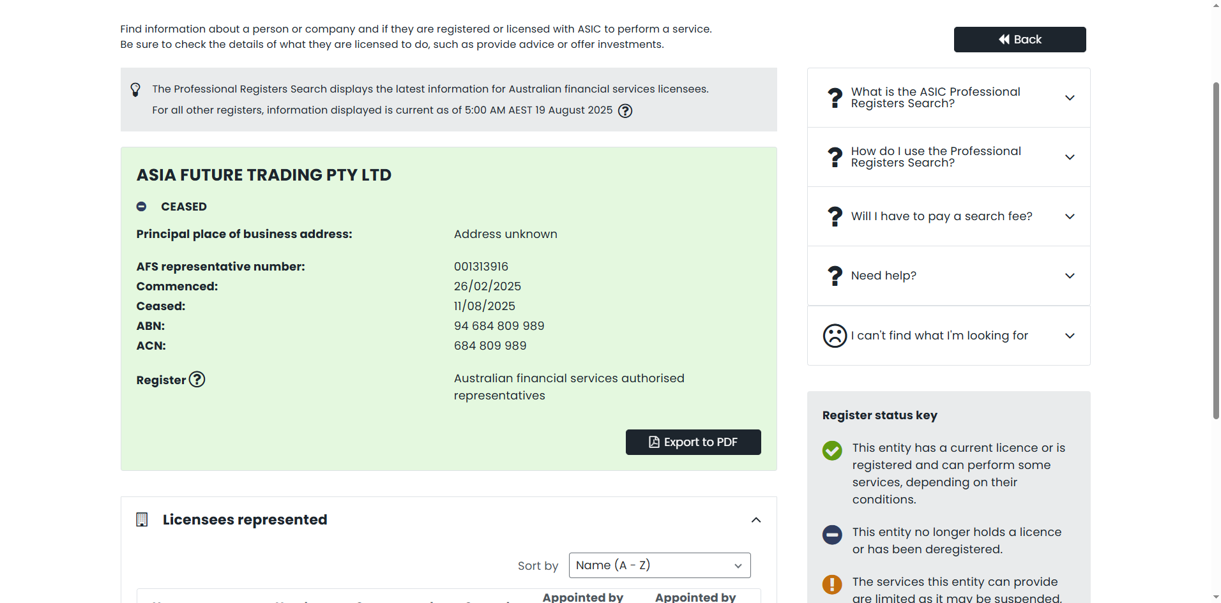Click the orange exclamation status key icon
Screen dimensions: 1221x603
(832, 584)
